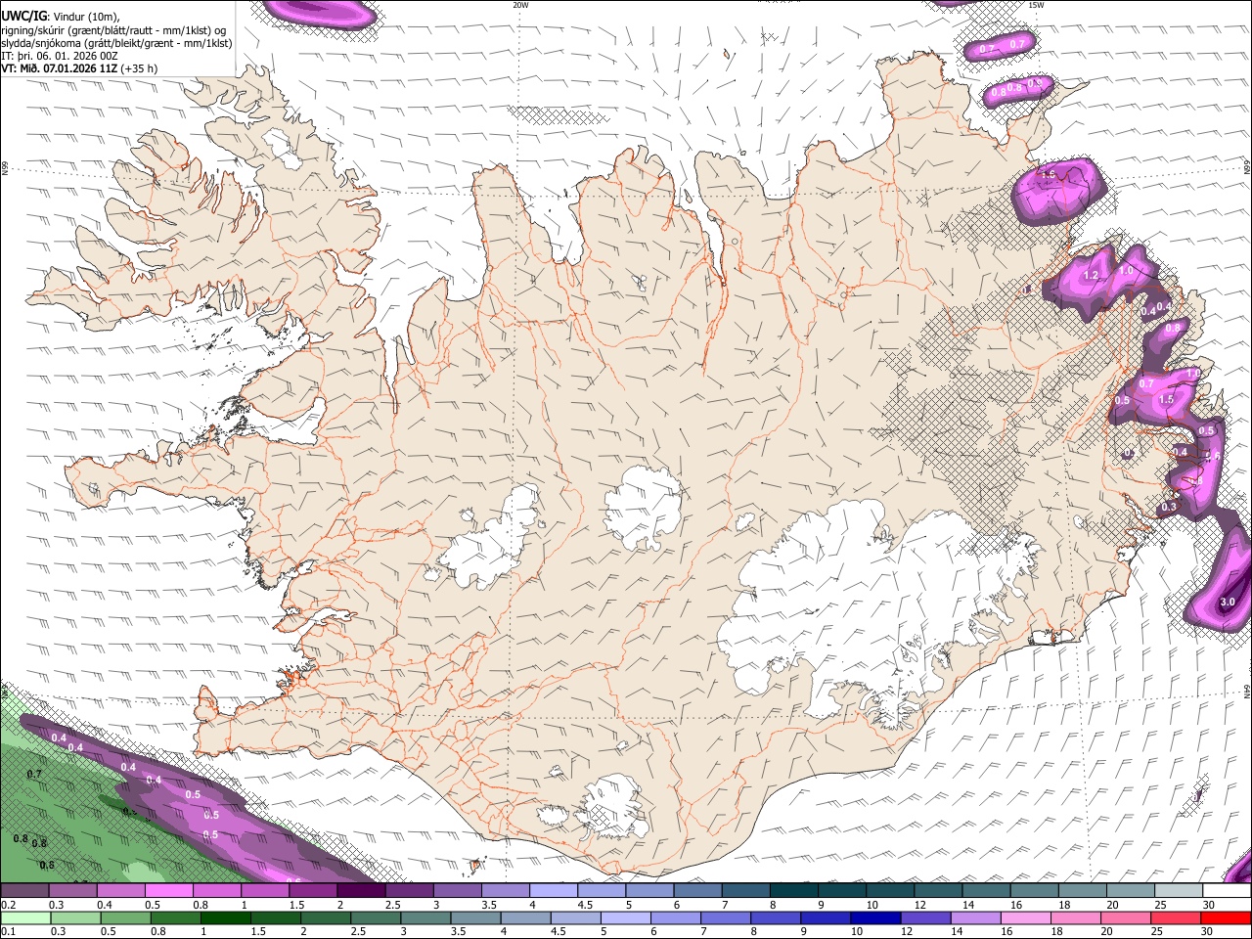The width and height of the screenshot is (1252, 939).
Task: Click the 0.2 value under the upper legend
Action: (x=9, y=905)
